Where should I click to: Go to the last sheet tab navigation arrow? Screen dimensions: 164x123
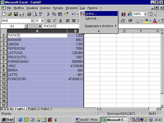11,109
